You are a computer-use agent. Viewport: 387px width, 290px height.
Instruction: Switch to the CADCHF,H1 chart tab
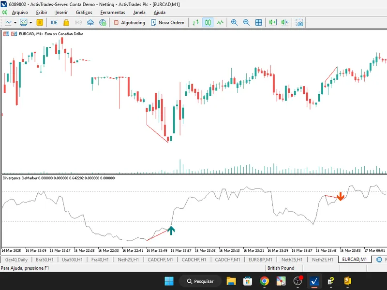coord(194,260)
